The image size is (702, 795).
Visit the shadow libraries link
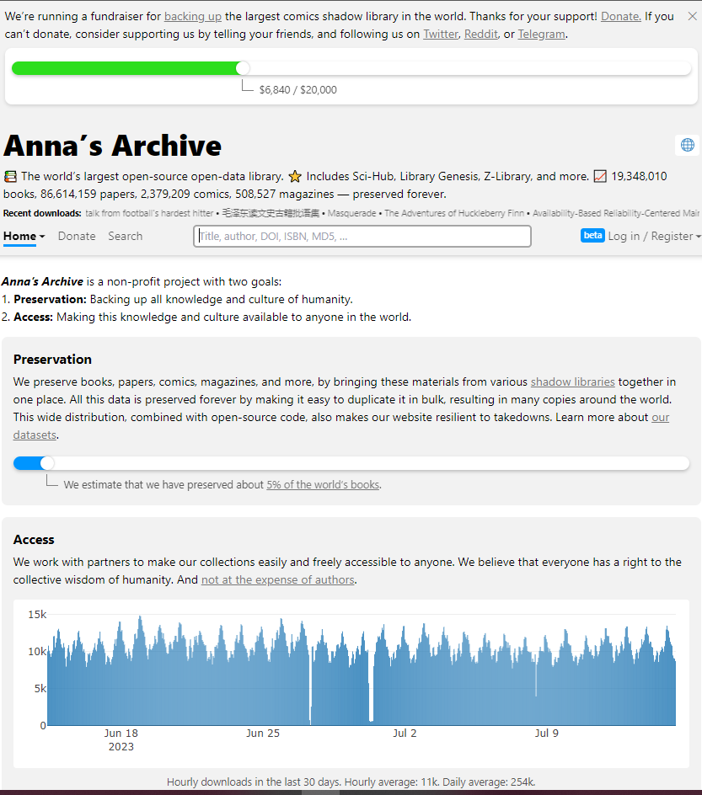572,382
